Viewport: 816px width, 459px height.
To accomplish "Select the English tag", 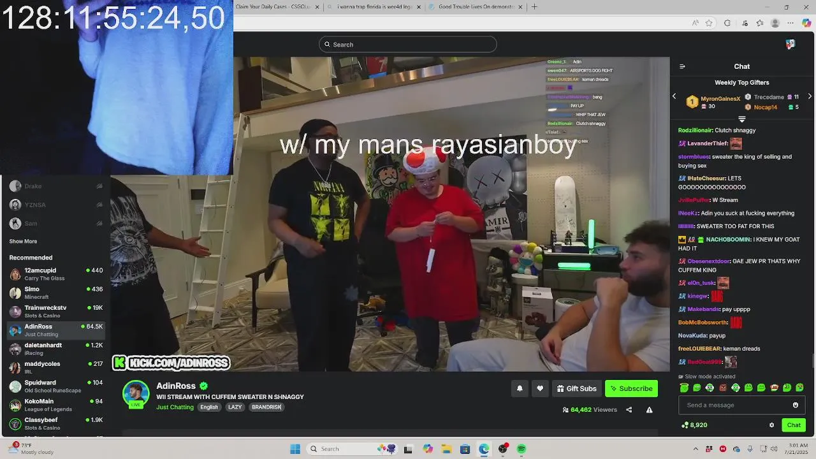I will pyautogui.click(x=209, y=407).
